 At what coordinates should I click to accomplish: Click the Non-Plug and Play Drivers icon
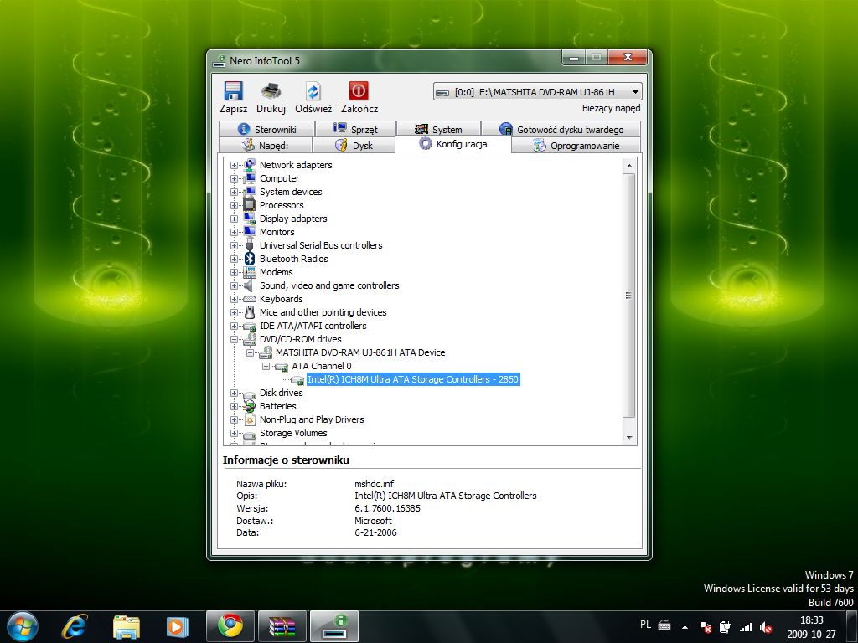point(250,419)
